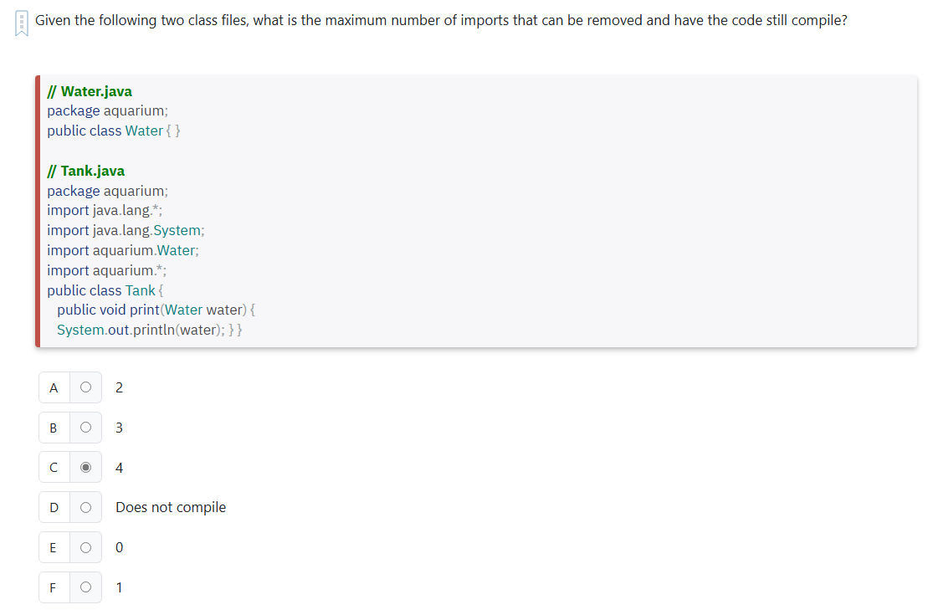Click the 'import aquarium.Water;' code line
The height and width of the screenshot is (615, 943).
pos(122,250)
